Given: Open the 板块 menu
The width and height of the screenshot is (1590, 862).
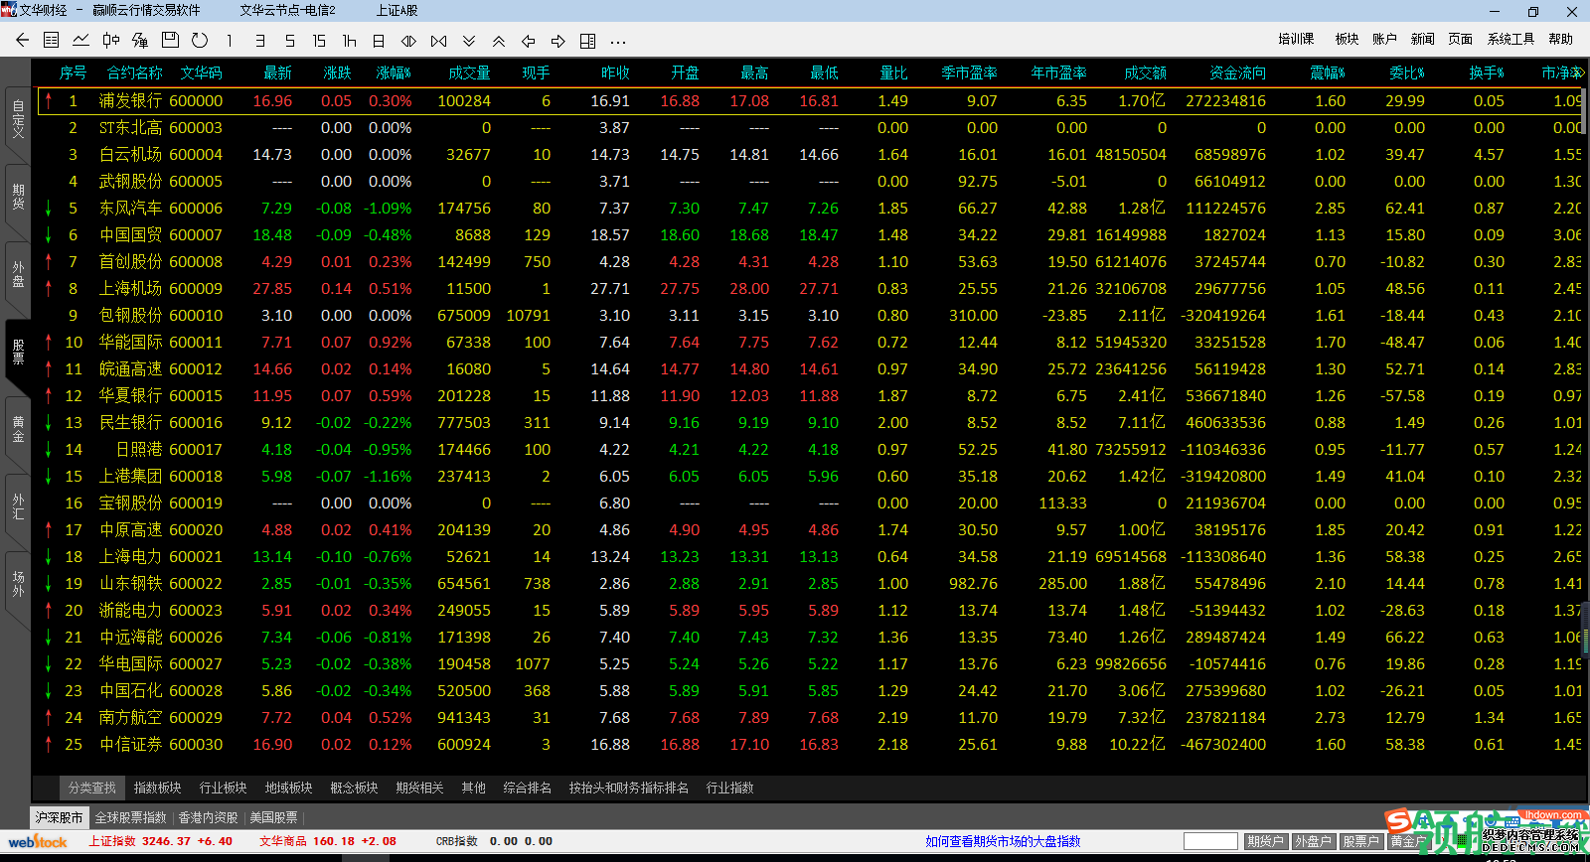Looking at the screenshot, I should pyautogui.click(x=1347, y=39).
